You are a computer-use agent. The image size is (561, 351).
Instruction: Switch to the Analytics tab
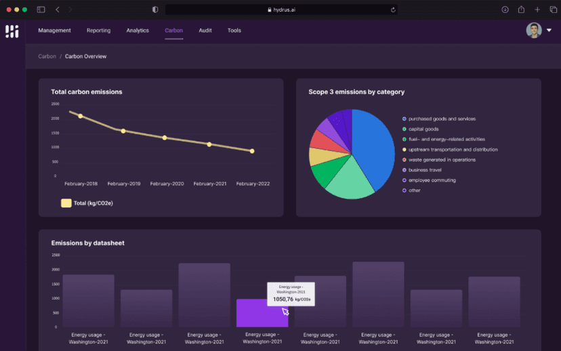pos(138,30)
